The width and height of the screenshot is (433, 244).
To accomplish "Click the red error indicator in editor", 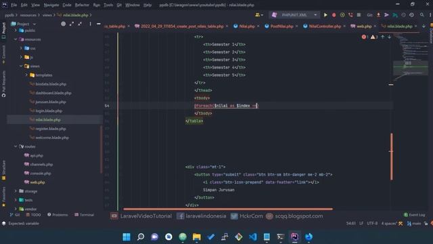I will pyautogui.click(x=365, y=37).
